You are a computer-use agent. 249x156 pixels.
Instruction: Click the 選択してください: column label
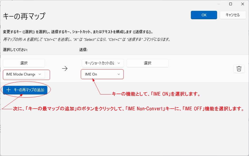15,49
